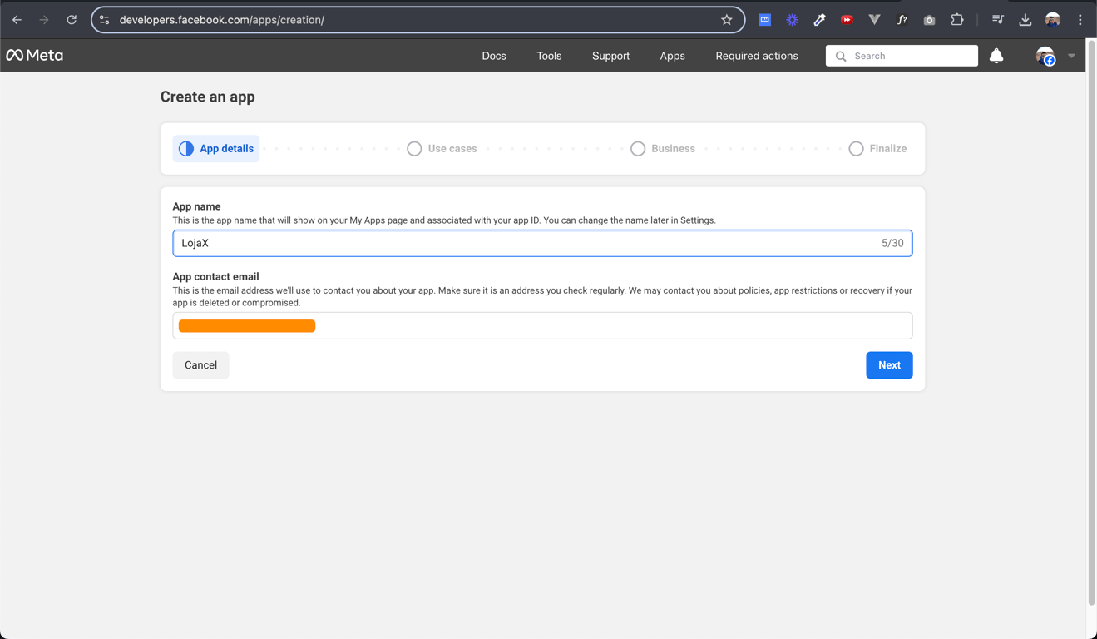Screen dimensions: 1097x639
Task: Bookmark this page with the star icon
Action: [x=727, y=20]
